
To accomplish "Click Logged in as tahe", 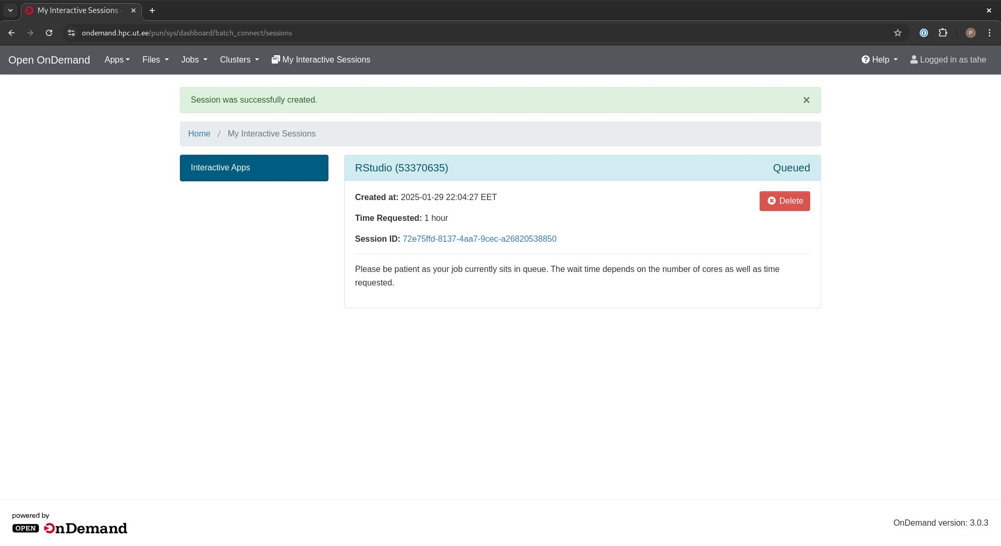I will 948,60.
